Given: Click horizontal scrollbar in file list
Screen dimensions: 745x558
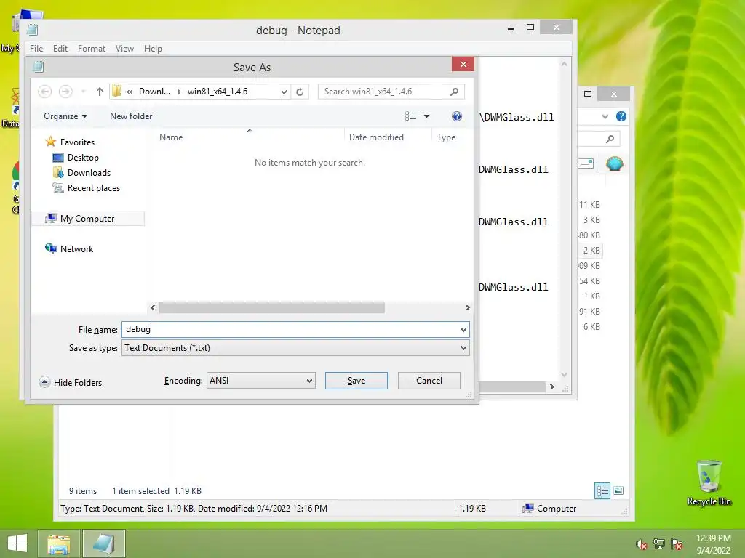Looking at the screenshot, I should tap(272, 307).
